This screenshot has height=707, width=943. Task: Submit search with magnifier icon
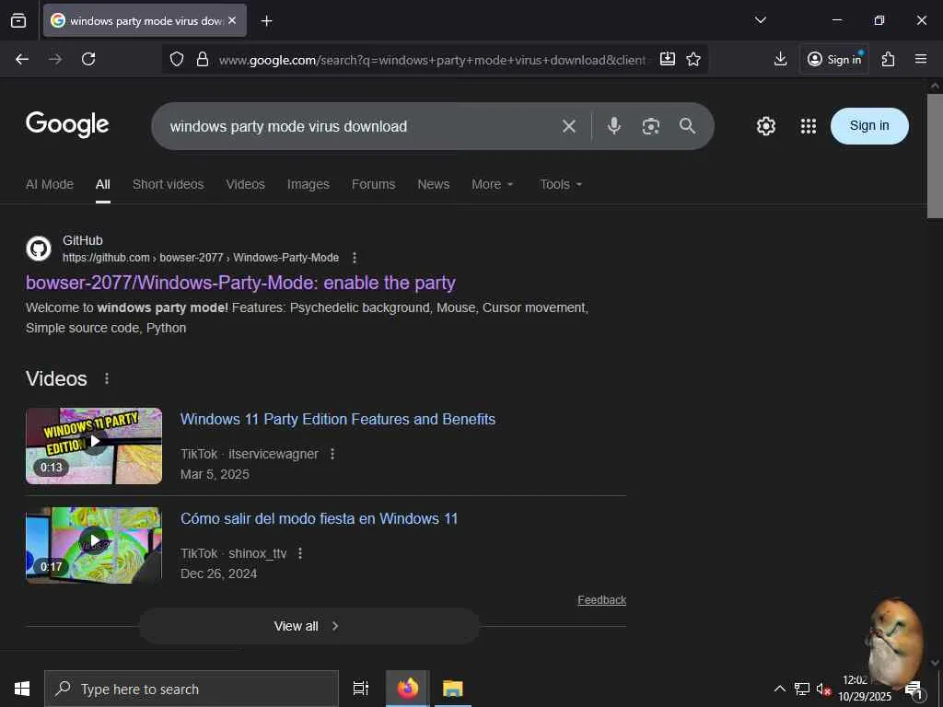click(x=687, y=125)
